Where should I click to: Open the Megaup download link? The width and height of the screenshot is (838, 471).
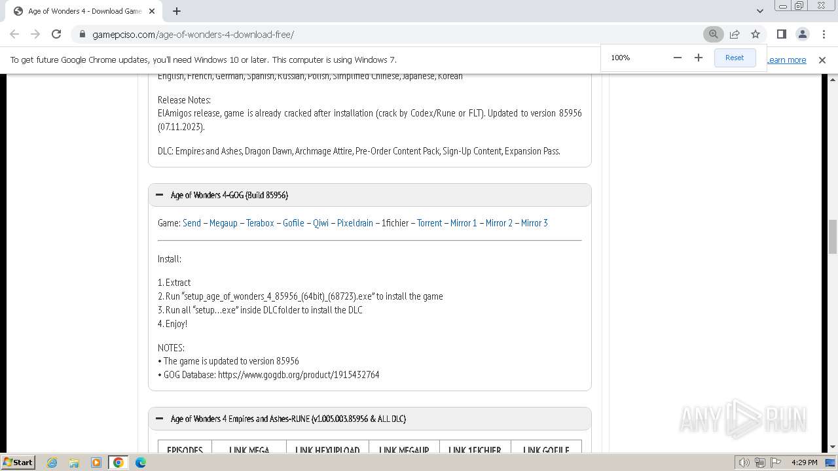pyautogui.click(x=223, y=223)
